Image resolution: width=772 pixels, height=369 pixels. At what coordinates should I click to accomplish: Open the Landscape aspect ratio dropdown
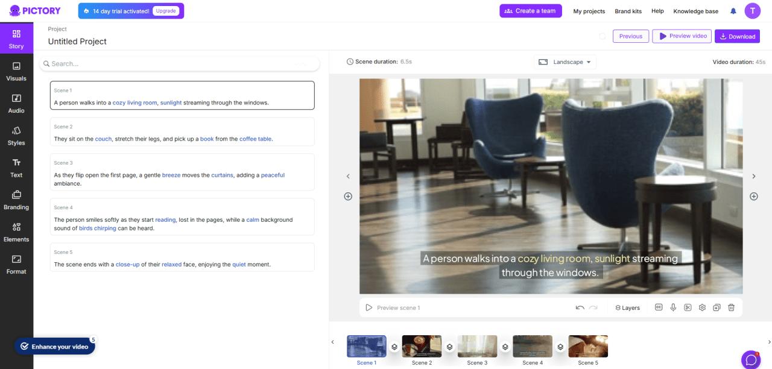565,61
